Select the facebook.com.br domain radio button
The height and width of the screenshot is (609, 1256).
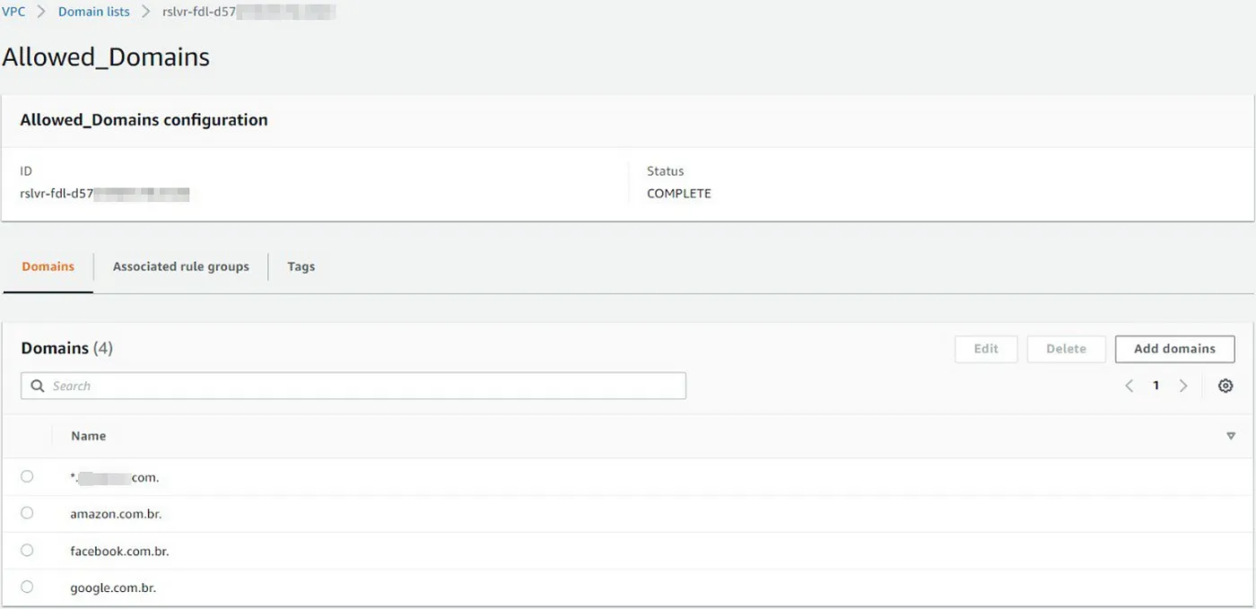click(27, 550)
